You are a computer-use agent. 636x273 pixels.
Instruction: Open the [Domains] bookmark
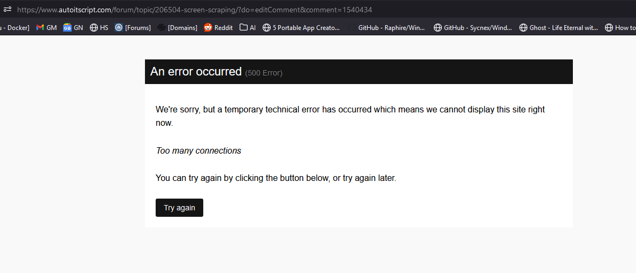click(x=177, y=28)
